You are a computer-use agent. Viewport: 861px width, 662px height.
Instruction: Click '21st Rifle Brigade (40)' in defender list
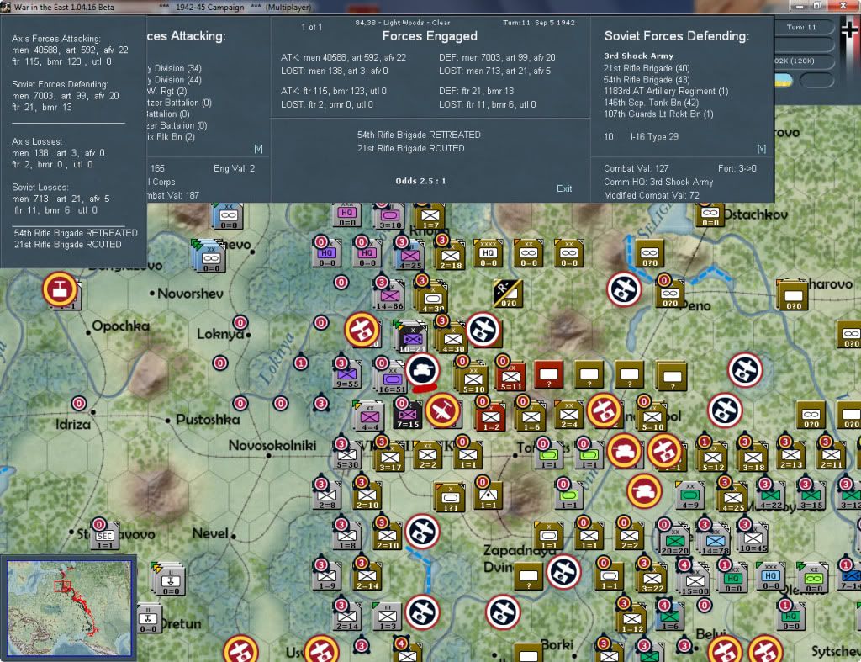coord(647,69)
